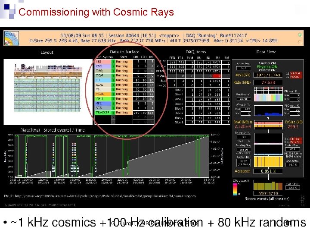Click the green state indicator for DQM

click(x=113, y=76)
